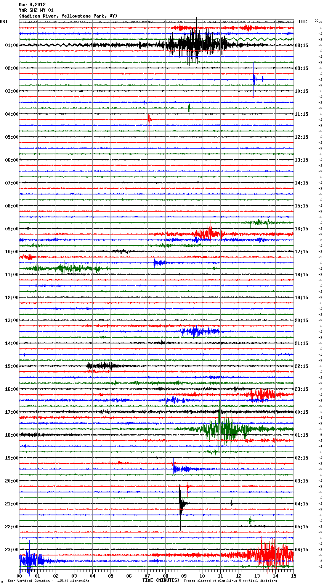The height and width of the screenshot is (586, 324).
Task: Click the '23:15' UTC time label
Action: [x=302, y=389]
